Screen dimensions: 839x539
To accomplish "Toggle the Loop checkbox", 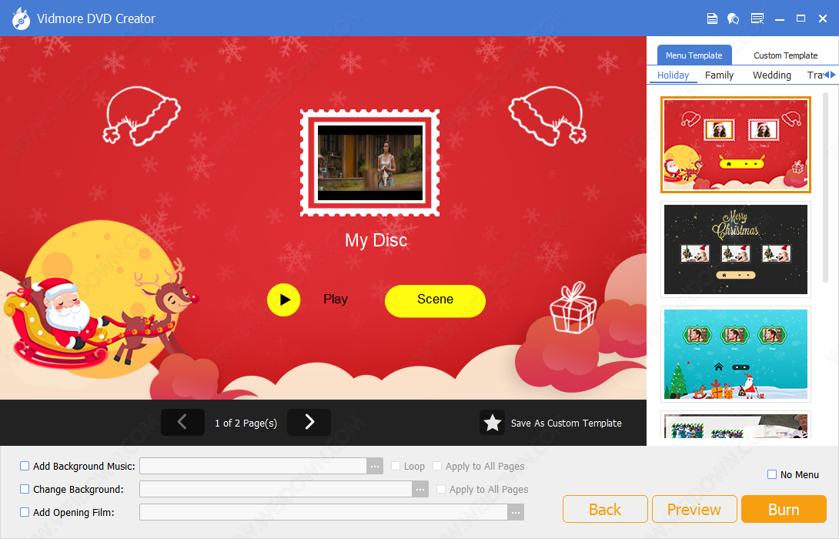I will (396, 466).
